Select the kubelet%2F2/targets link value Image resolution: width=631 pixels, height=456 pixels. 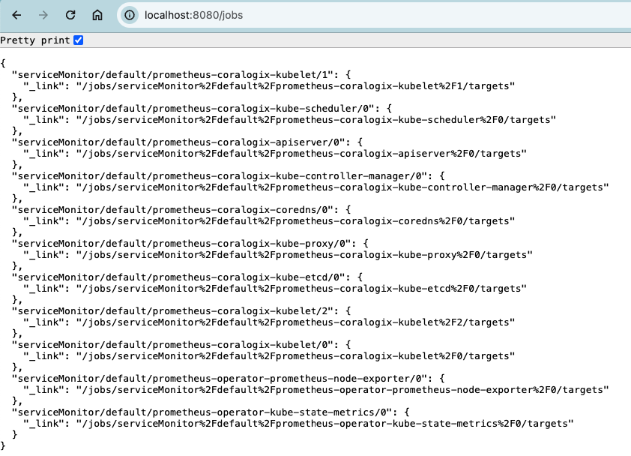[295, 323]
